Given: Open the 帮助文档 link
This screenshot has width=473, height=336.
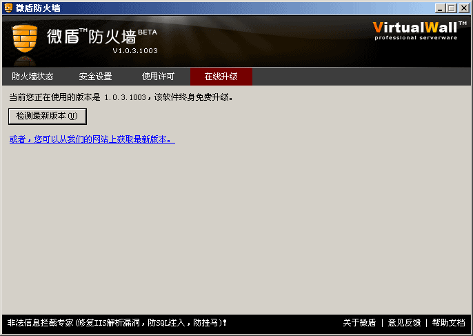Looking at the screenshot, I should coord(448,323).
